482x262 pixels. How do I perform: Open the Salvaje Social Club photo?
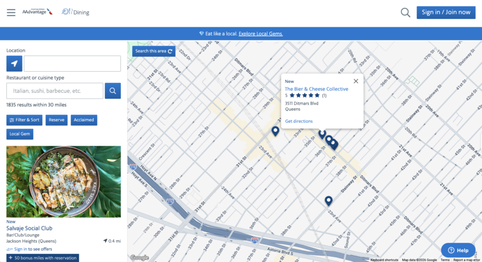point(64,182)
